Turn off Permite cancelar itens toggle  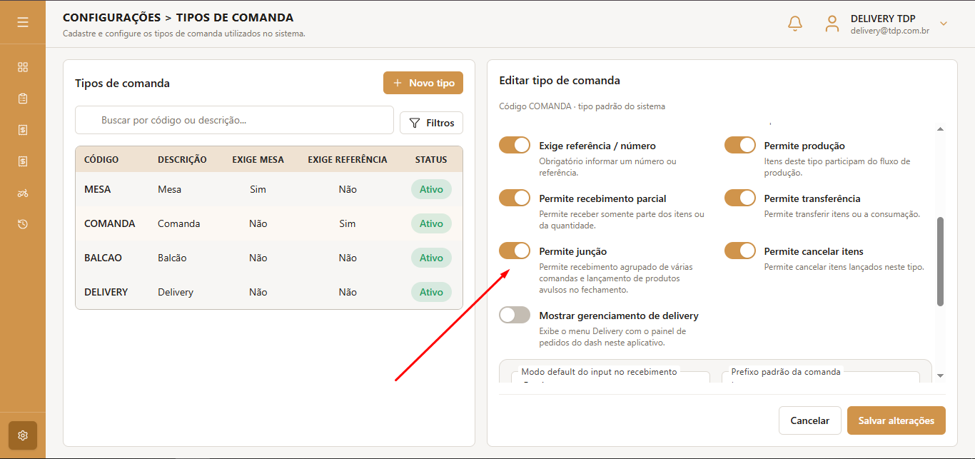pos(740,251)
